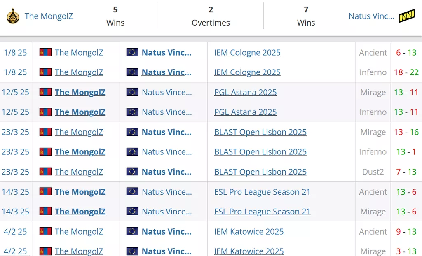Click Mongolia flag in the 9 - 13 Ancient row

pyautogui.click(x=45, y=232)
